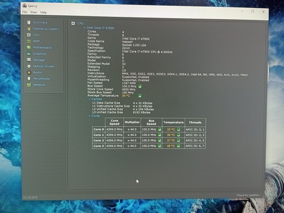284x213 pixels.
Task: Click the Core 0 row label
Action: coord(99,129)
